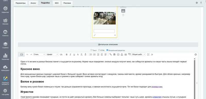Open the text color picker
The image size is (206, 99).
85,55
